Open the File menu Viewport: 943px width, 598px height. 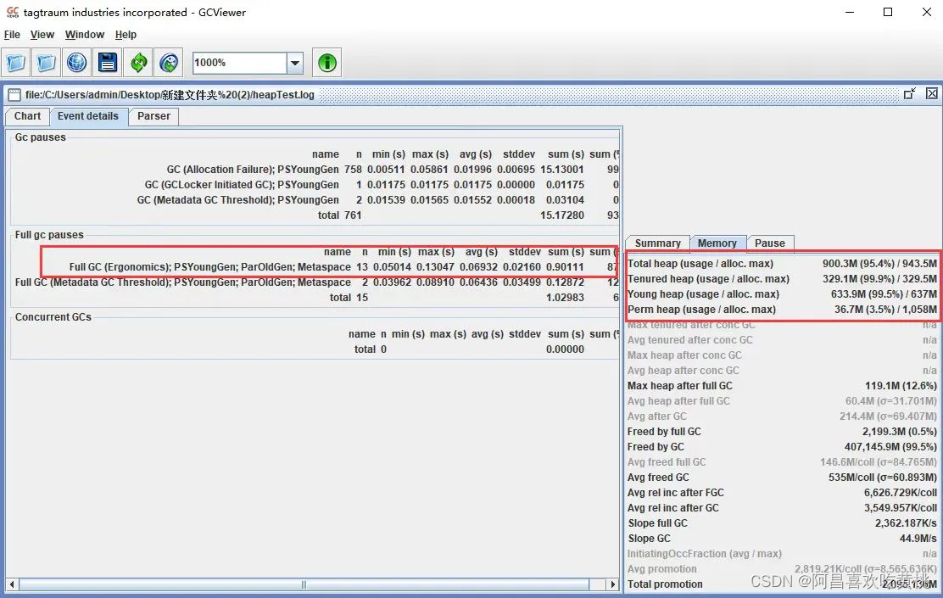coord(12,35)
